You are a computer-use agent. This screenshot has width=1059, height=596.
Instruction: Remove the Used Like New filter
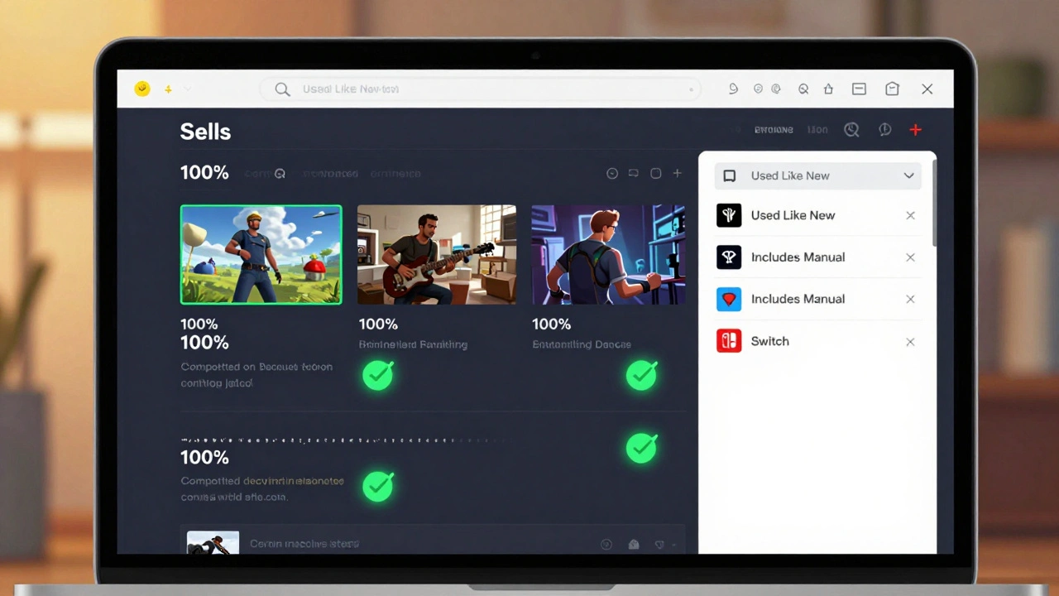(910, 215)
